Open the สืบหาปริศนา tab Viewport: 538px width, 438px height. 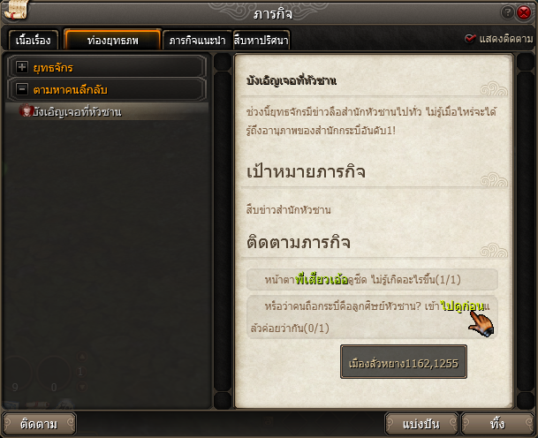pos(261,41)
